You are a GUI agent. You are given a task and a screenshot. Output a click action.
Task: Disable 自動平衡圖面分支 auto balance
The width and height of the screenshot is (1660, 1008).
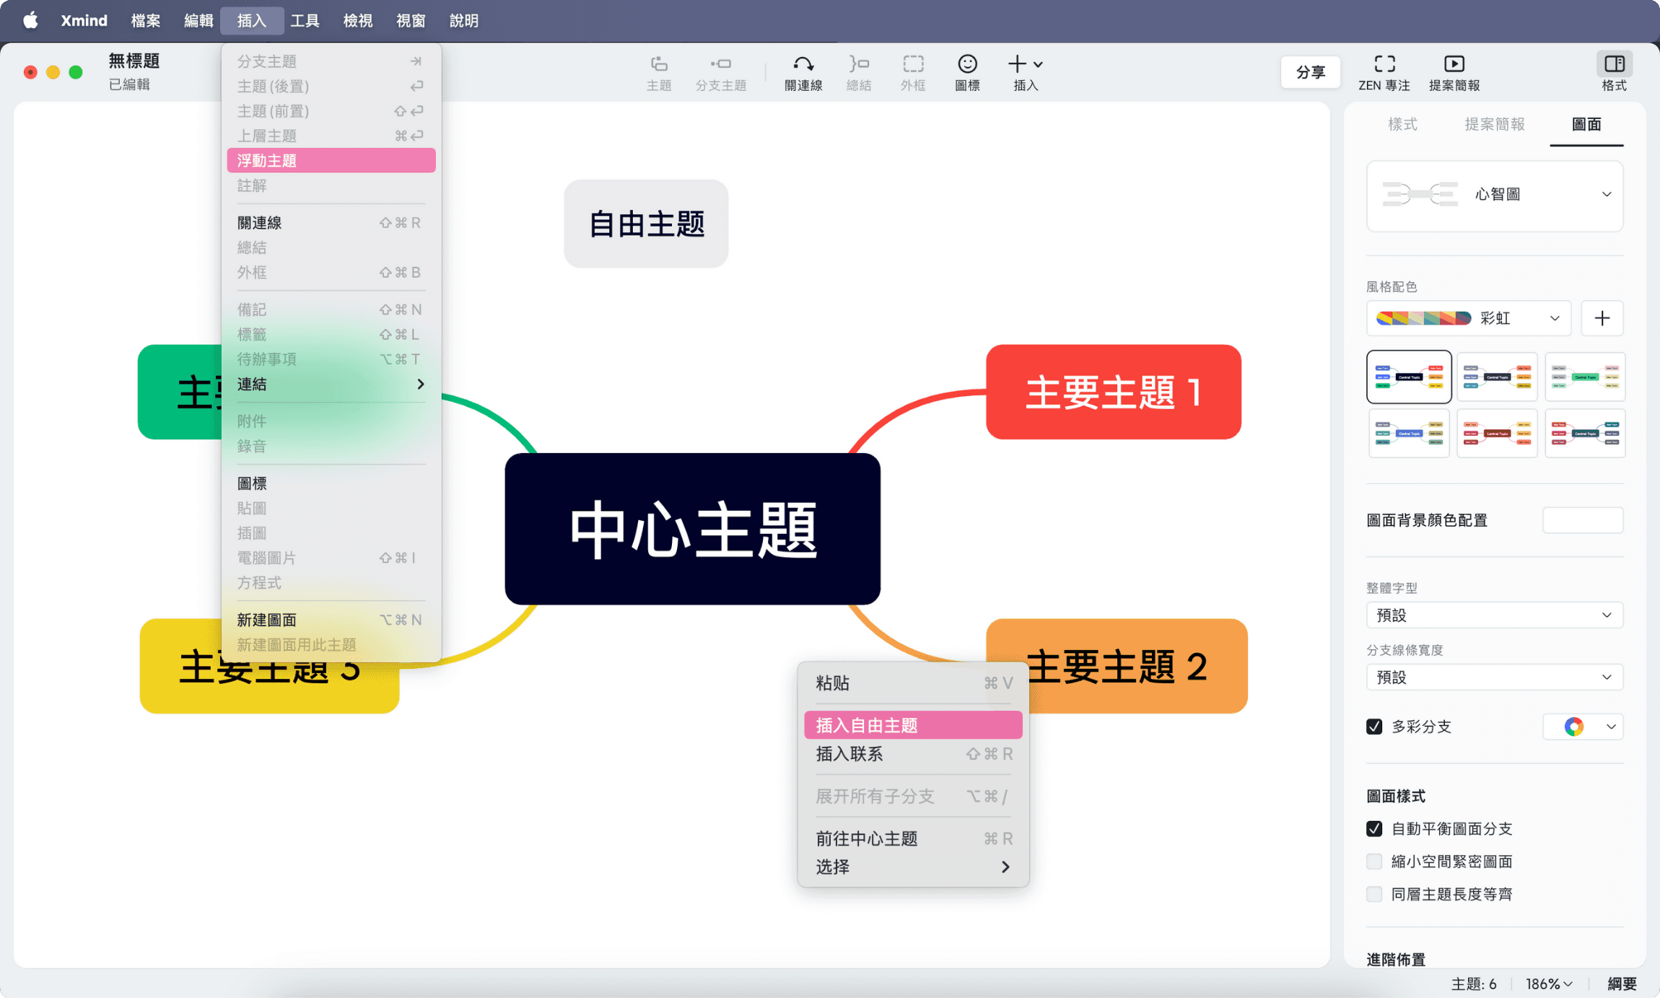pyautogui.click(x=1374, y=828)
